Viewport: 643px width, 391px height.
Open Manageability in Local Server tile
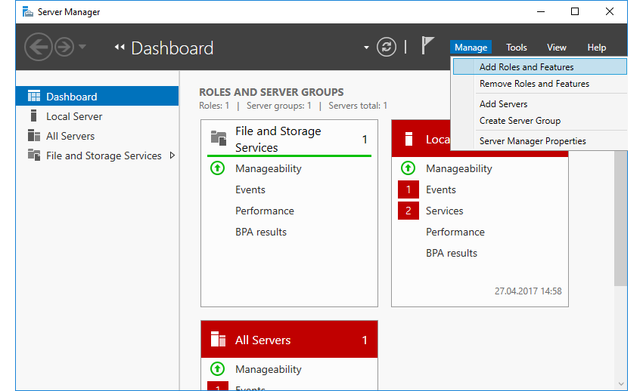459,168
